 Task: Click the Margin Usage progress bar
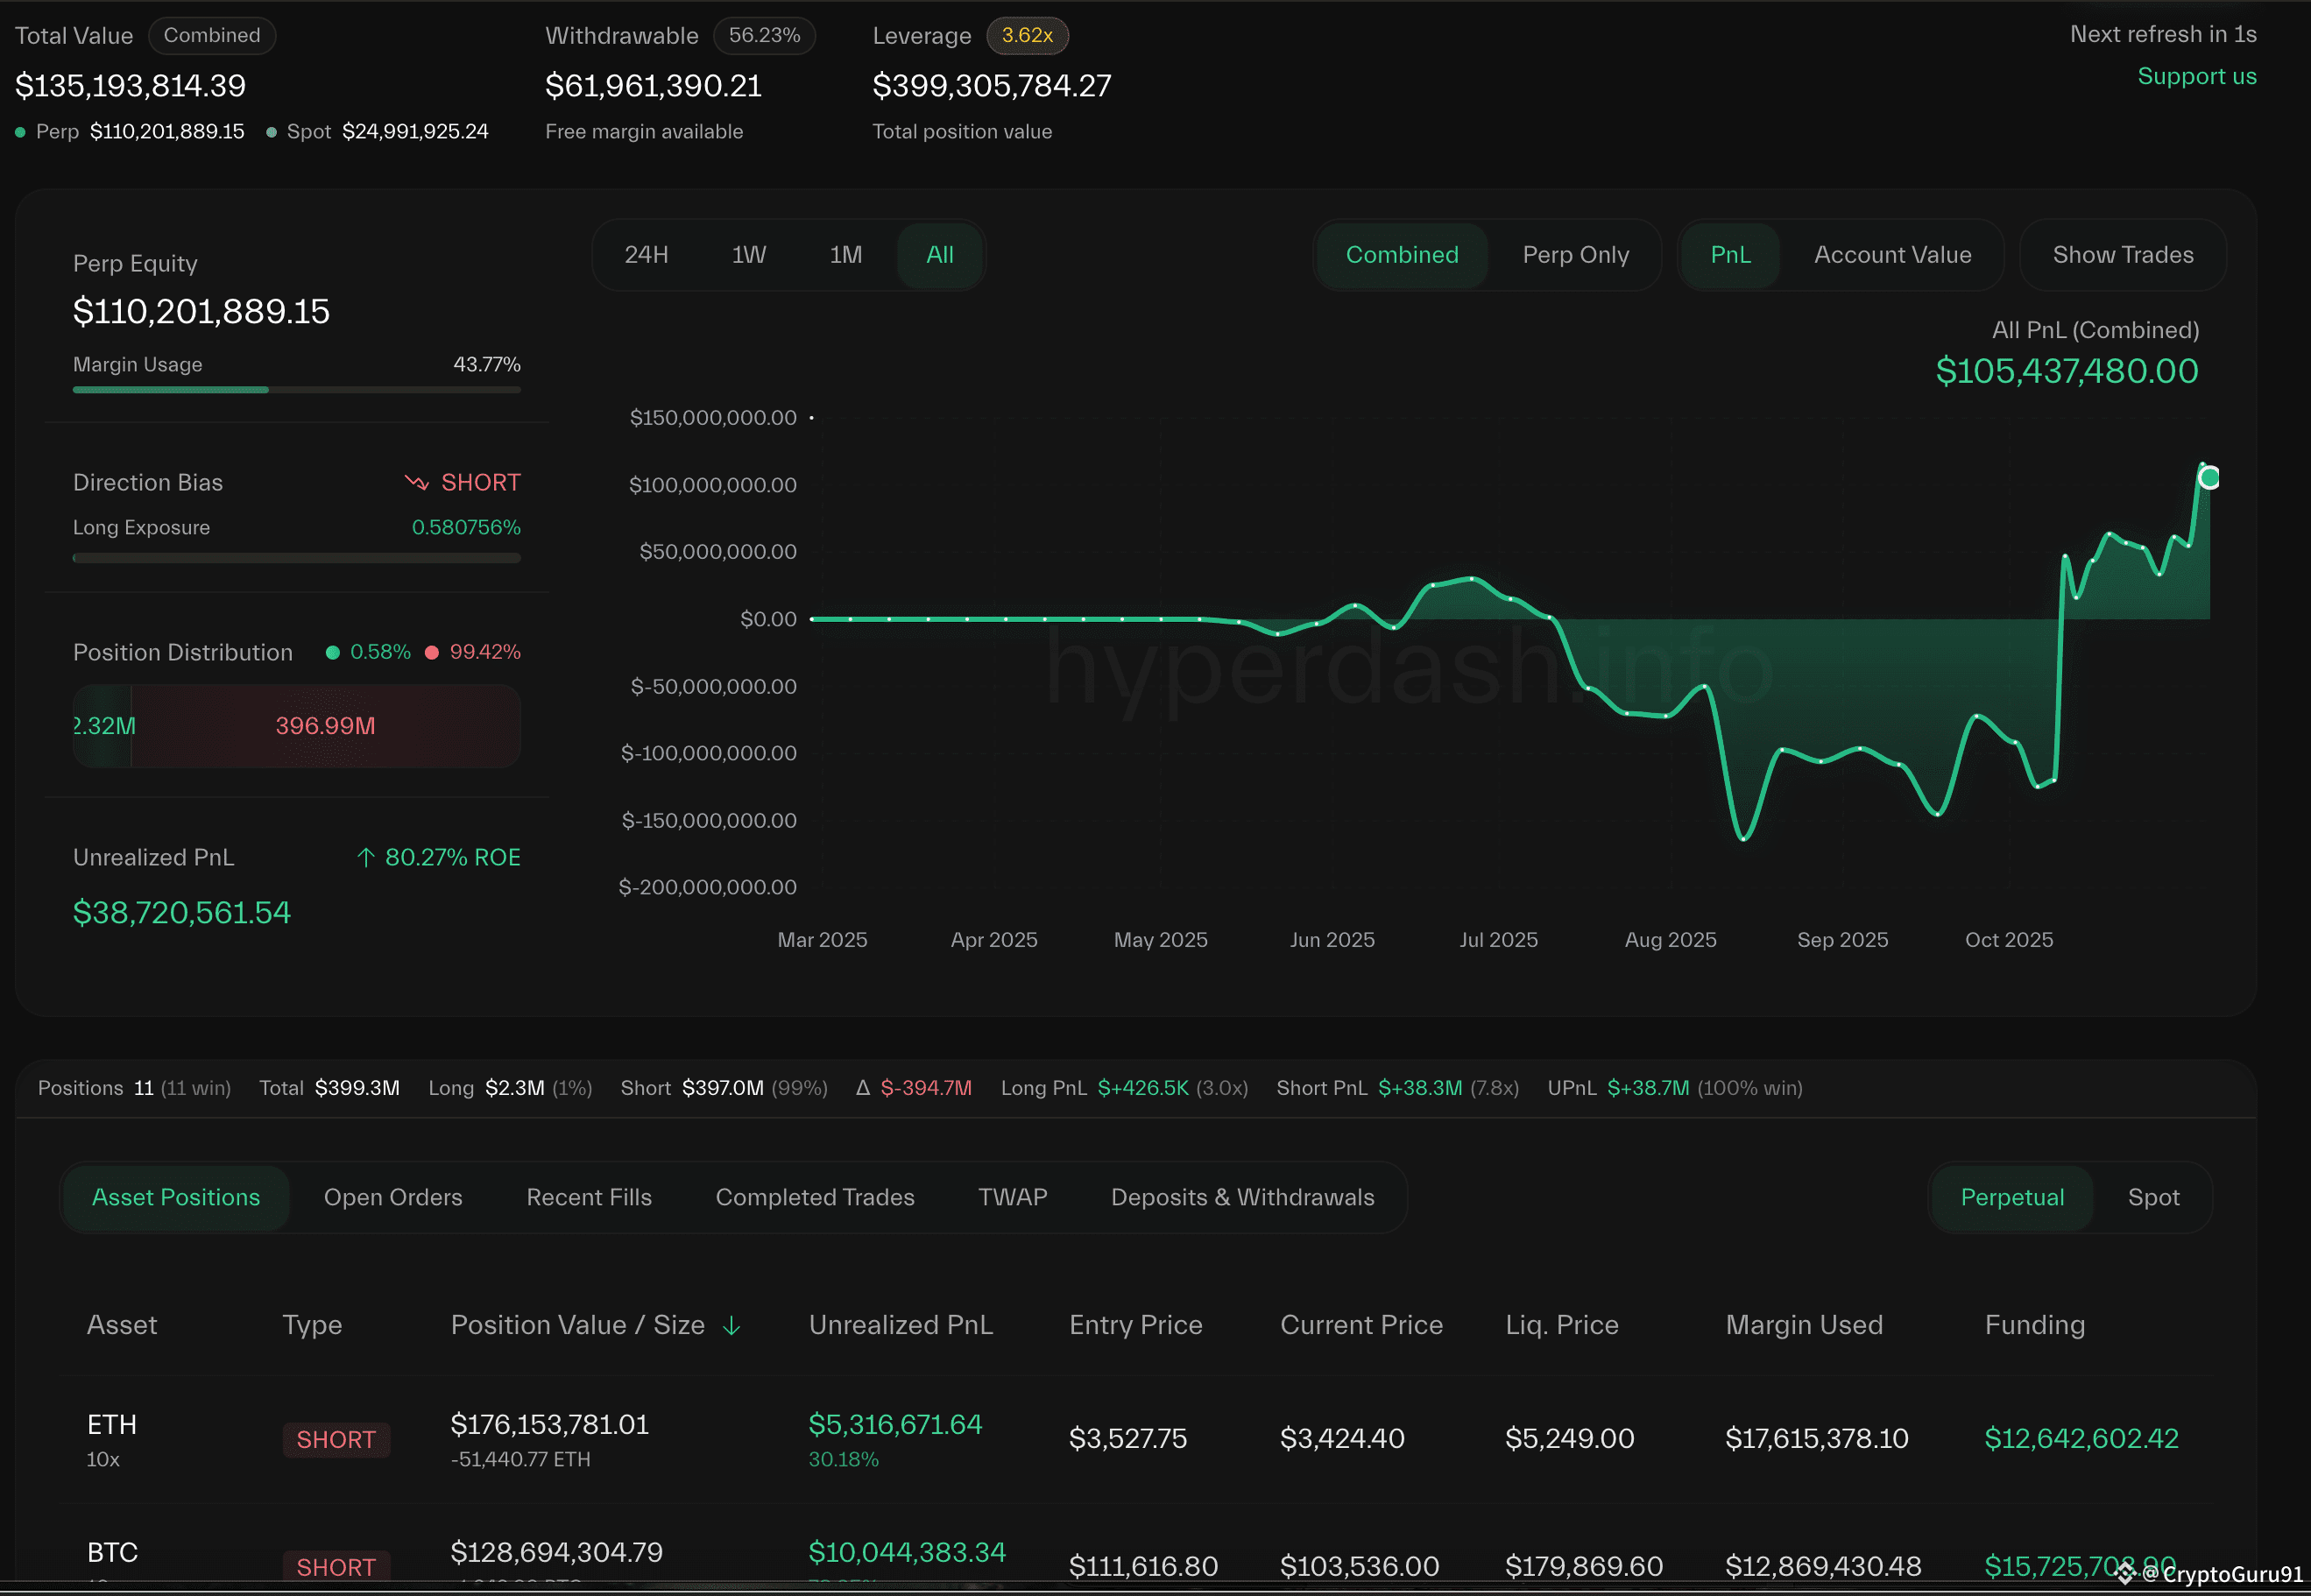coord(296,390)
